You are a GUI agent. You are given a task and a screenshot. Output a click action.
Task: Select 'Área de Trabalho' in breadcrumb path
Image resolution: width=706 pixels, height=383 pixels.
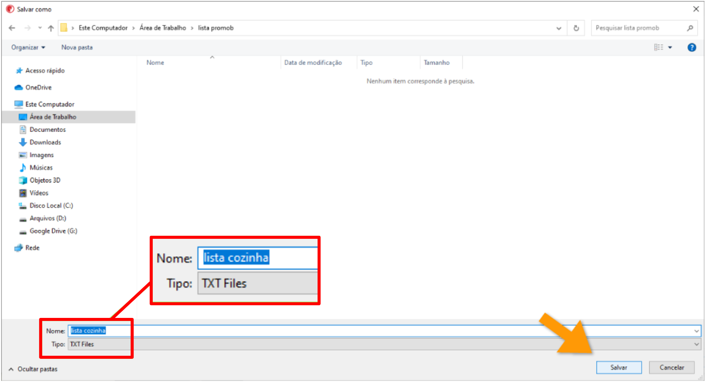coord(163,28)
